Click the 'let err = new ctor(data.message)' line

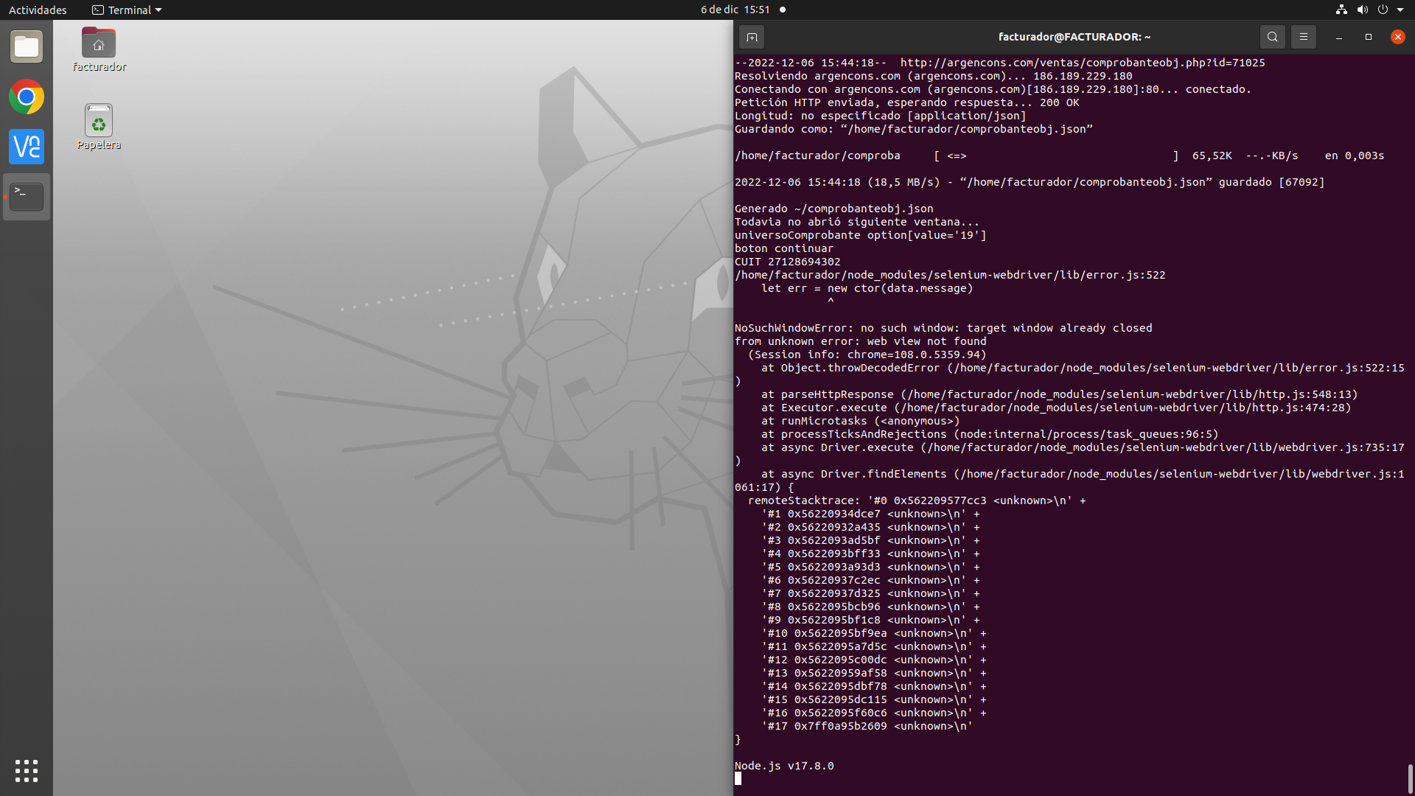pyautogui.click(x=867, y=288)
